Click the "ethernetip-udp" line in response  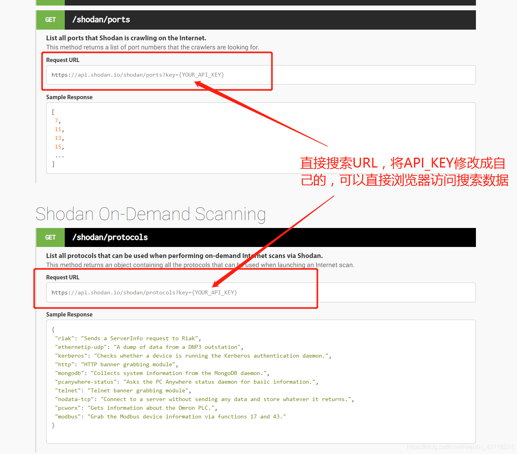click(149, 347)
